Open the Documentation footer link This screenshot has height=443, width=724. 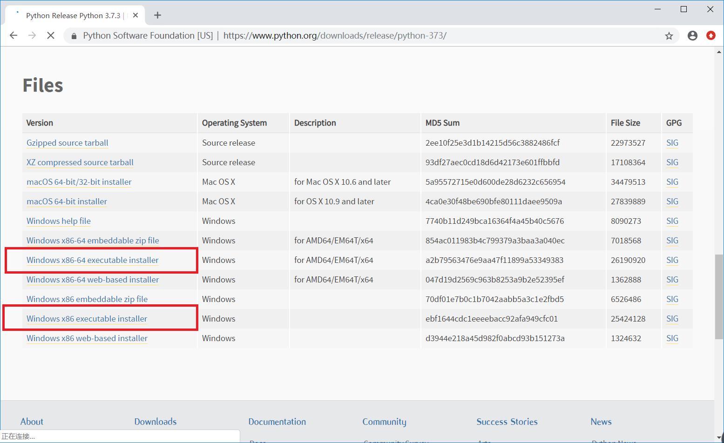click(277, 422)
